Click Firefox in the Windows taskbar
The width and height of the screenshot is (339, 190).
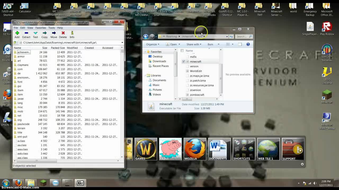18,183
